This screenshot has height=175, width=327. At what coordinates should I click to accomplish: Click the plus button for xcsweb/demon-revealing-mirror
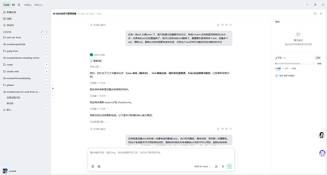point(47,58)
